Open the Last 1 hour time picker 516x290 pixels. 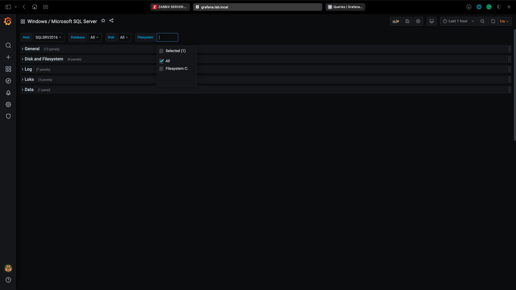[x=458, y=21]
